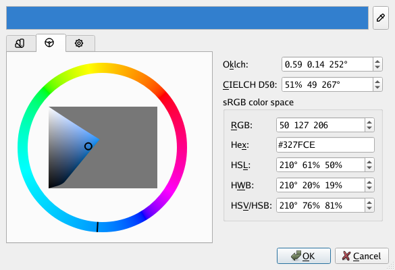Focus the Oklch text field
The height and width of the screenshot is (270, 395).
click(x=327, y=65)
